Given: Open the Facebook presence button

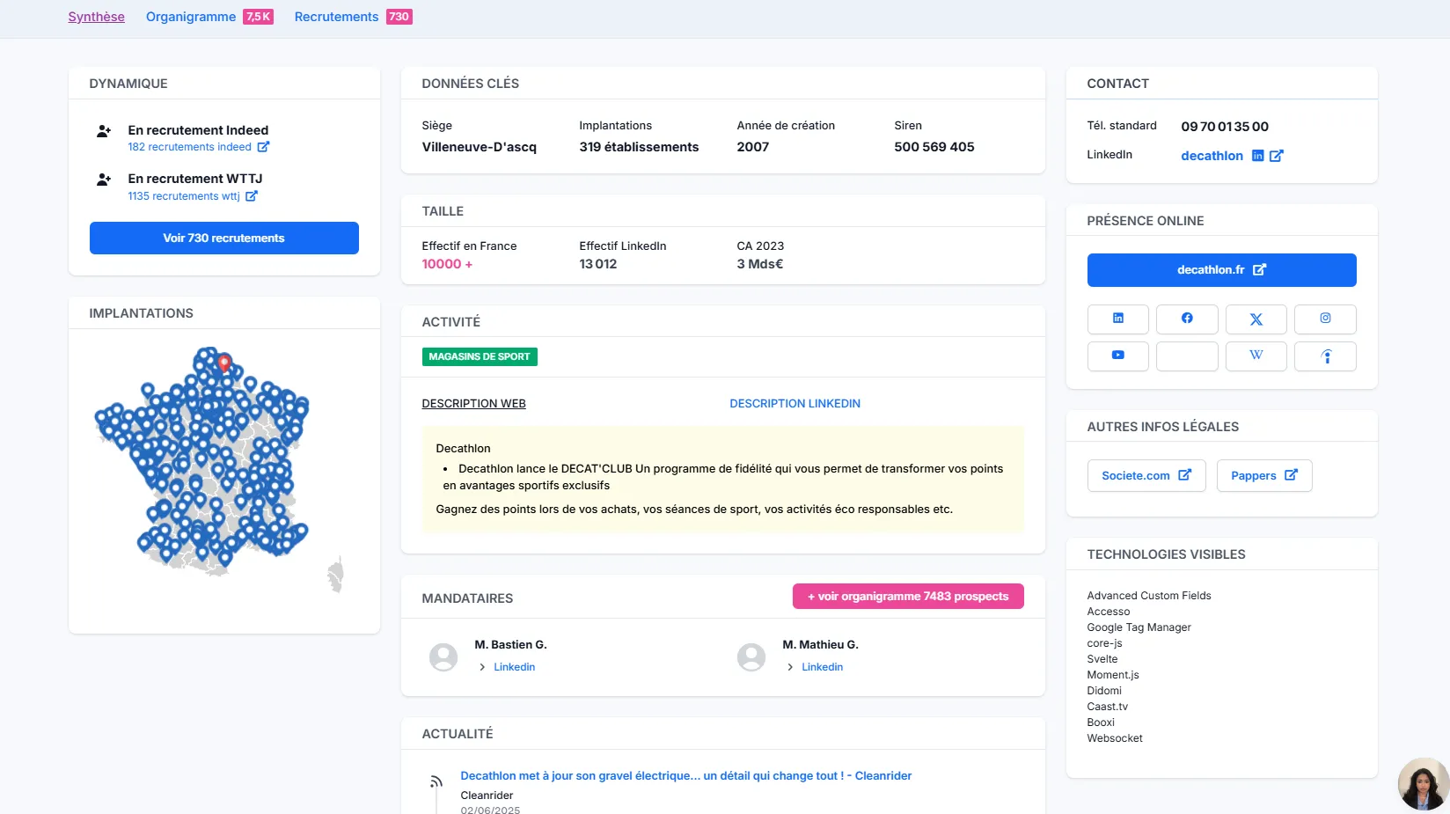Looking at the screenshot, I should (x=1187, y=319).
